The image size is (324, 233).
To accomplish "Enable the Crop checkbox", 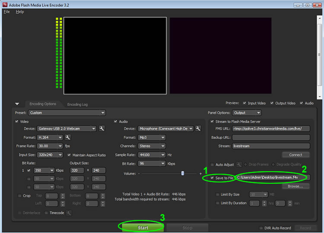I will pos(19,195).
